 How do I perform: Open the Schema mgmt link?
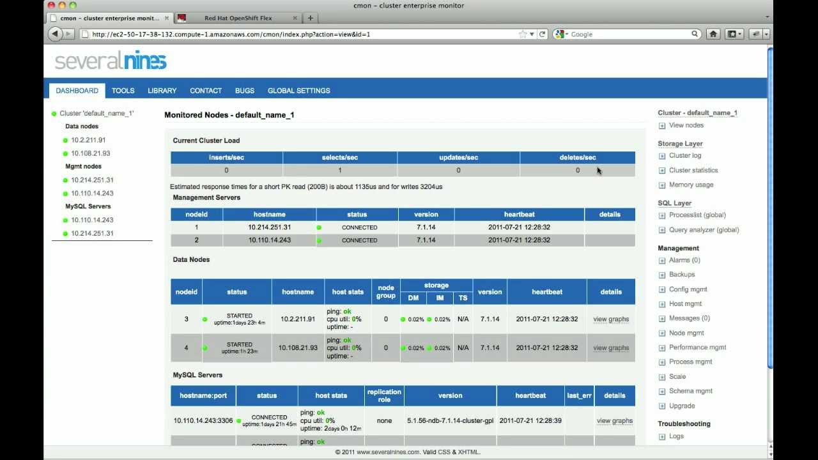pos(691,391)
